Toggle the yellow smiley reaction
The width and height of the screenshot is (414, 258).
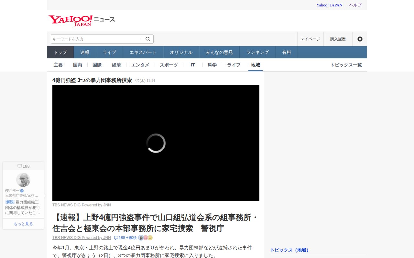click(150, 237)
